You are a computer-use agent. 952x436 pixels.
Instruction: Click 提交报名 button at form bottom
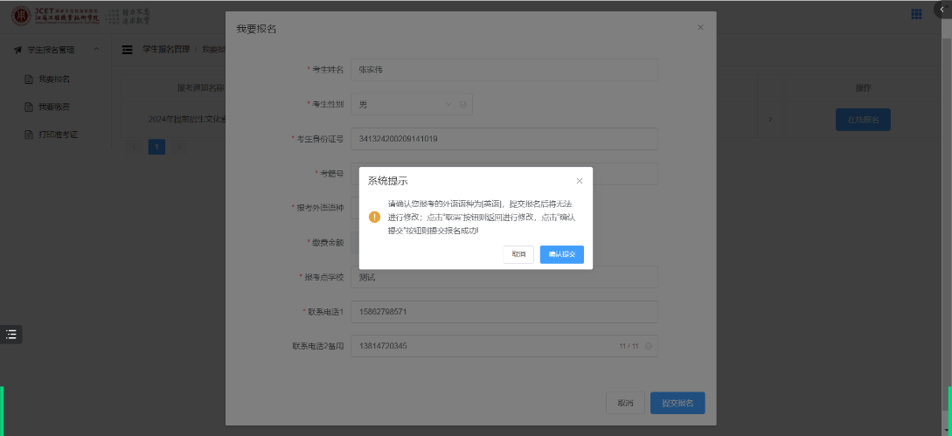678,403
